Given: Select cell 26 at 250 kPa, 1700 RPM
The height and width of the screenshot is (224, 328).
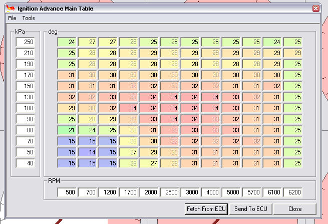Looking at the screenshot, I should pos(128,42).
